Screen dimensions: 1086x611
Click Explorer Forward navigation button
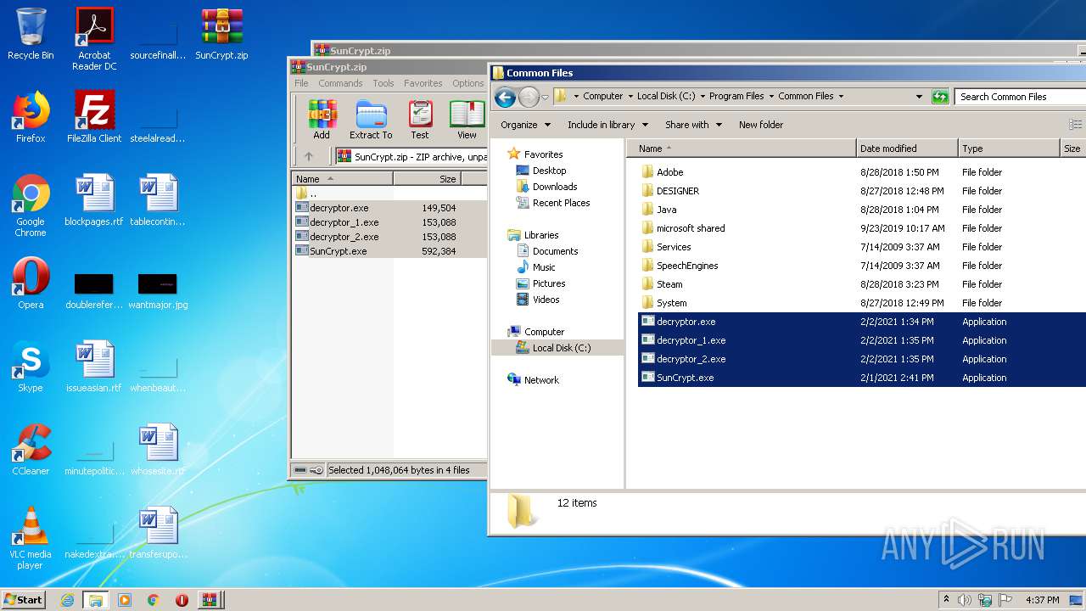(529, 97)
